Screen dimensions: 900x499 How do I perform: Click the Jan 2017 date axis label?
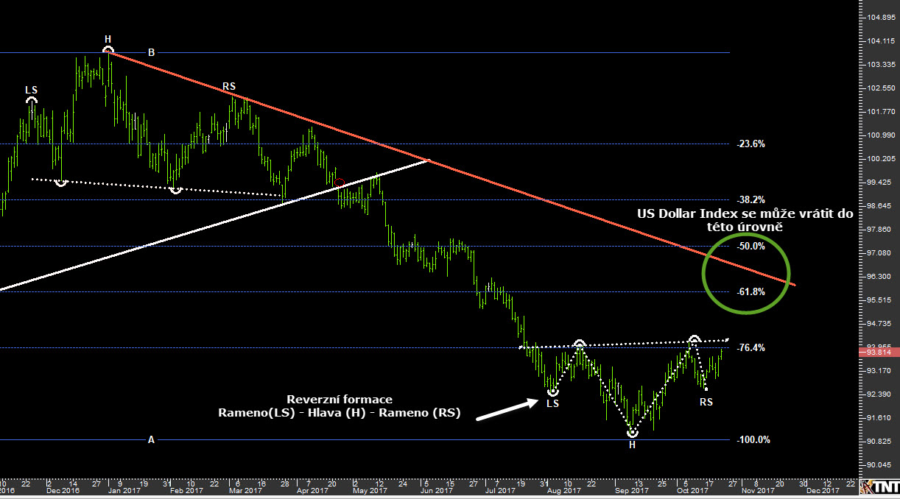tap(124, 490)
